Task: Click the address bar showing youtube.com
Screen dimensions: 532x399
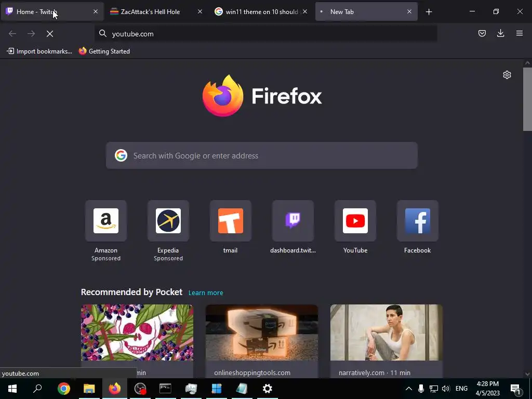Action: point(265,34)
